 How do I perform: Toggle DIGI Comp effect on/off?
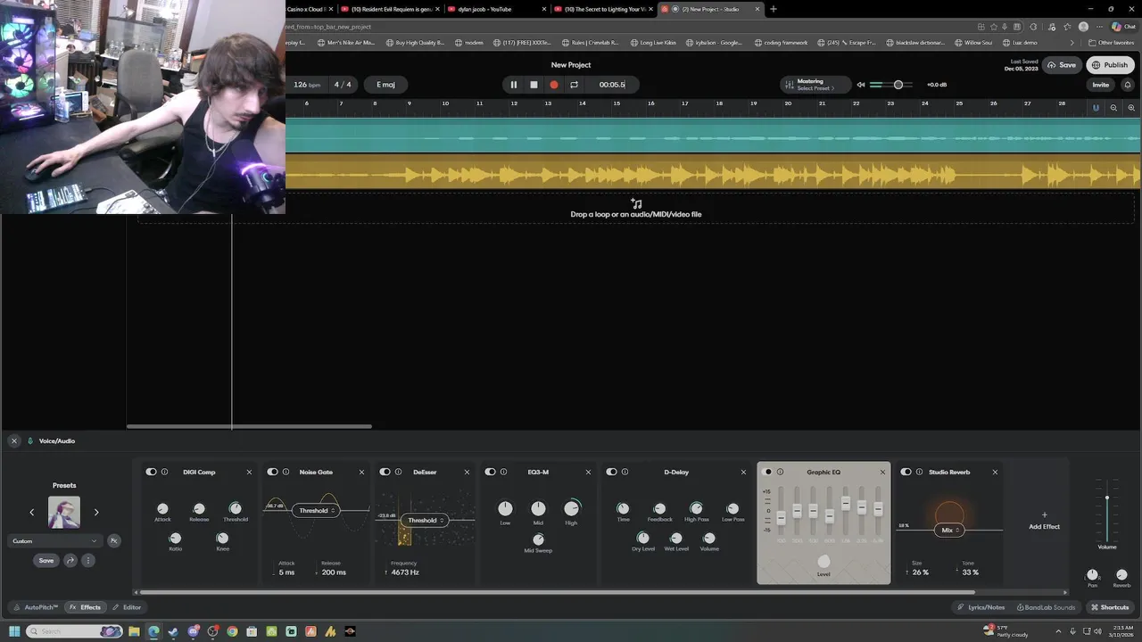pyautogui.click(x=151, y=472)
